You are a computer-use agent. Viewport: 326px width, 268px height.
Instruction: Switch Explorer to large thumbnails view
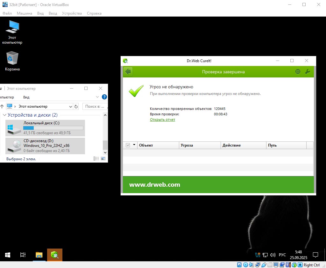point(103,159)
